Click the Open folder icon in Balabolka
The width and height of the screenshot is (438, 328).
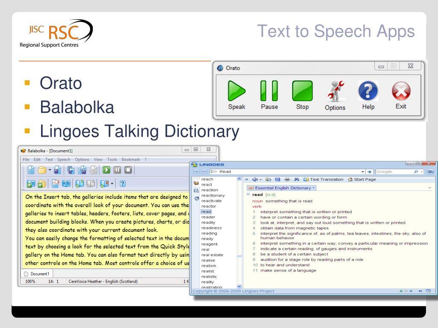42,170
